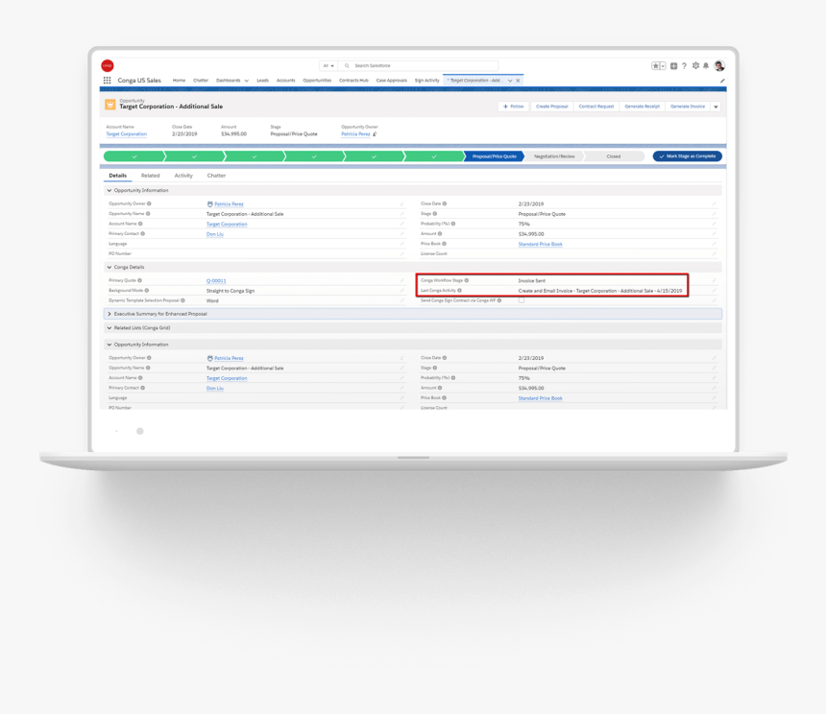
Task: Click the Favorites star icon
Action: coord(655,66)
